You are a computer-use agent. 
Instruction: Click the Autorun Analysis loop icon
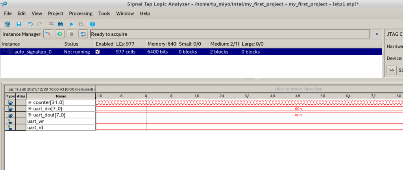pos(60,34)
